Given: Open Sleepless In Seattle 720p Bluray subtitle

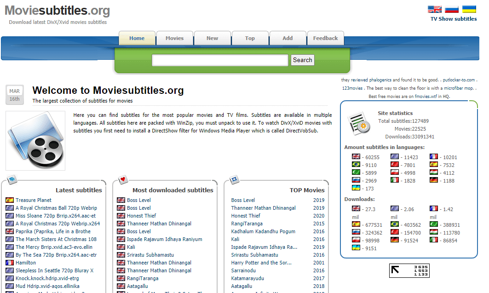Looking at the screenshot, I should point(55,270).
